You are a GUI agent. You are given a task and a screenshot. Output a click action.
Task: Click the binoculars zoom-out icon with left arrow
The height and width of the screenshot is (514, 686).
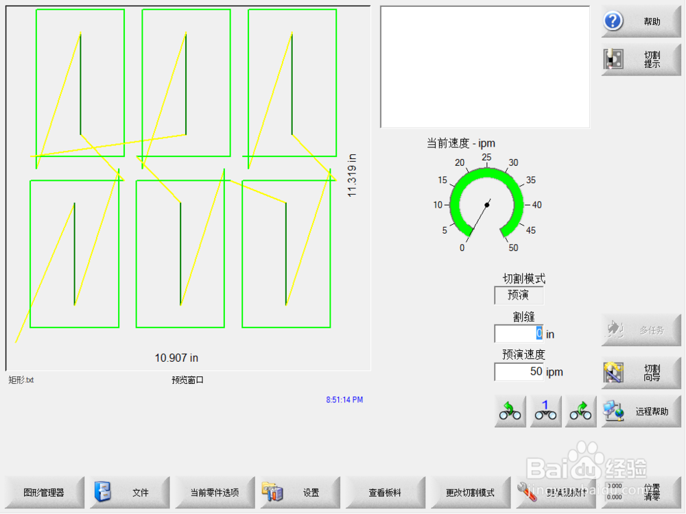coord(510,411)
